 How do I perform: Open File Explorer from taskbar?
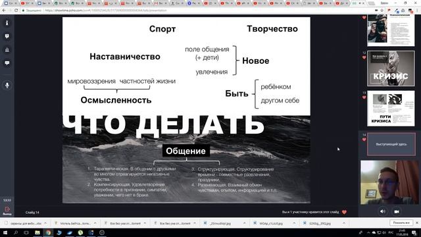point(37,232)
